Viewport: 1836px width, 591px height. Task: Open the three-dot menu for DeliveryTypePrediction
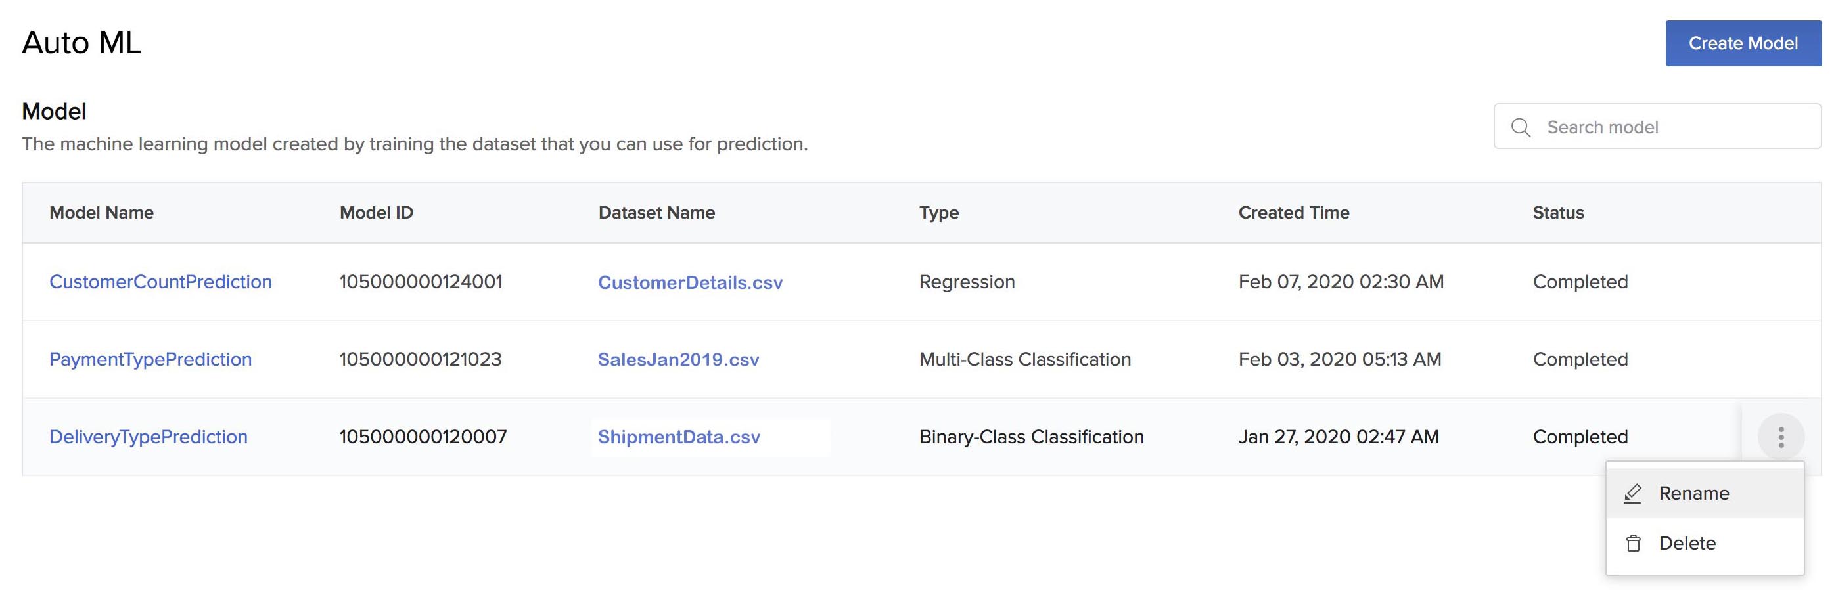pyautogui.click(x=1780, y=437)
